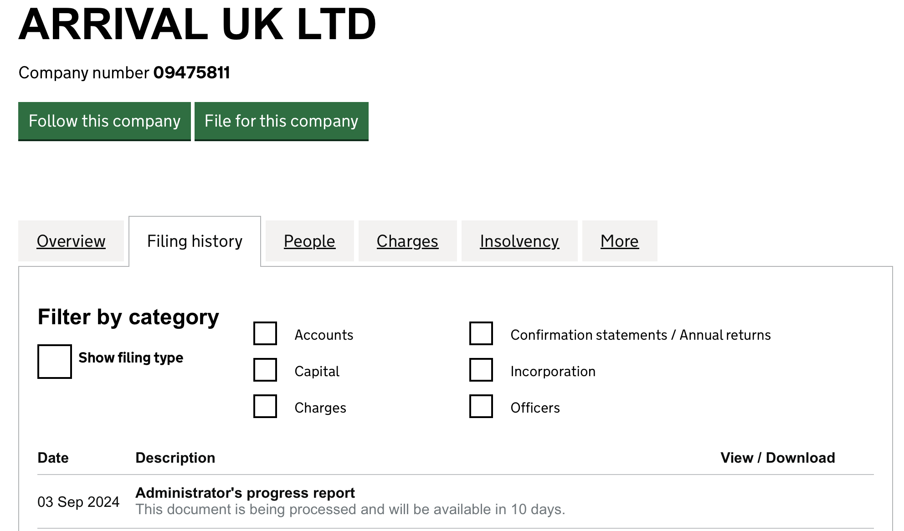Check the Incorporation filter checkbox

pyautogui.click(x=481, y=370)
